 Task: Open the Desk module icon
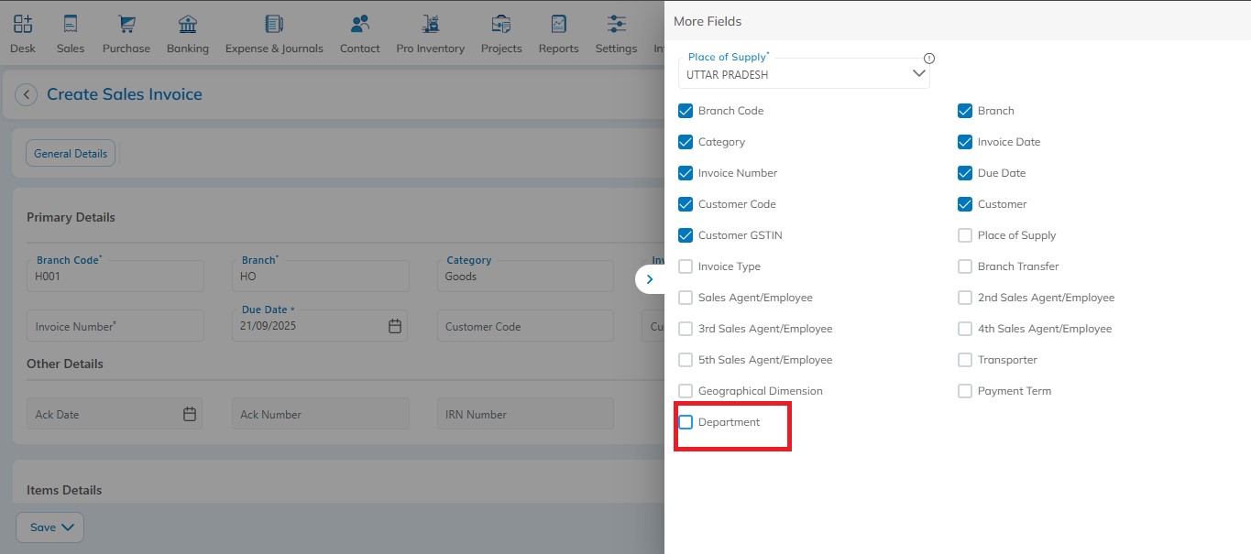[x=23, y=25]
